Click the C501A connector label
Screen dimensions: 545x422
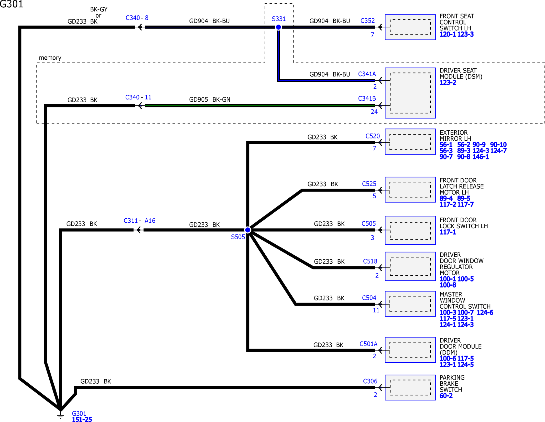pos(368,344)
